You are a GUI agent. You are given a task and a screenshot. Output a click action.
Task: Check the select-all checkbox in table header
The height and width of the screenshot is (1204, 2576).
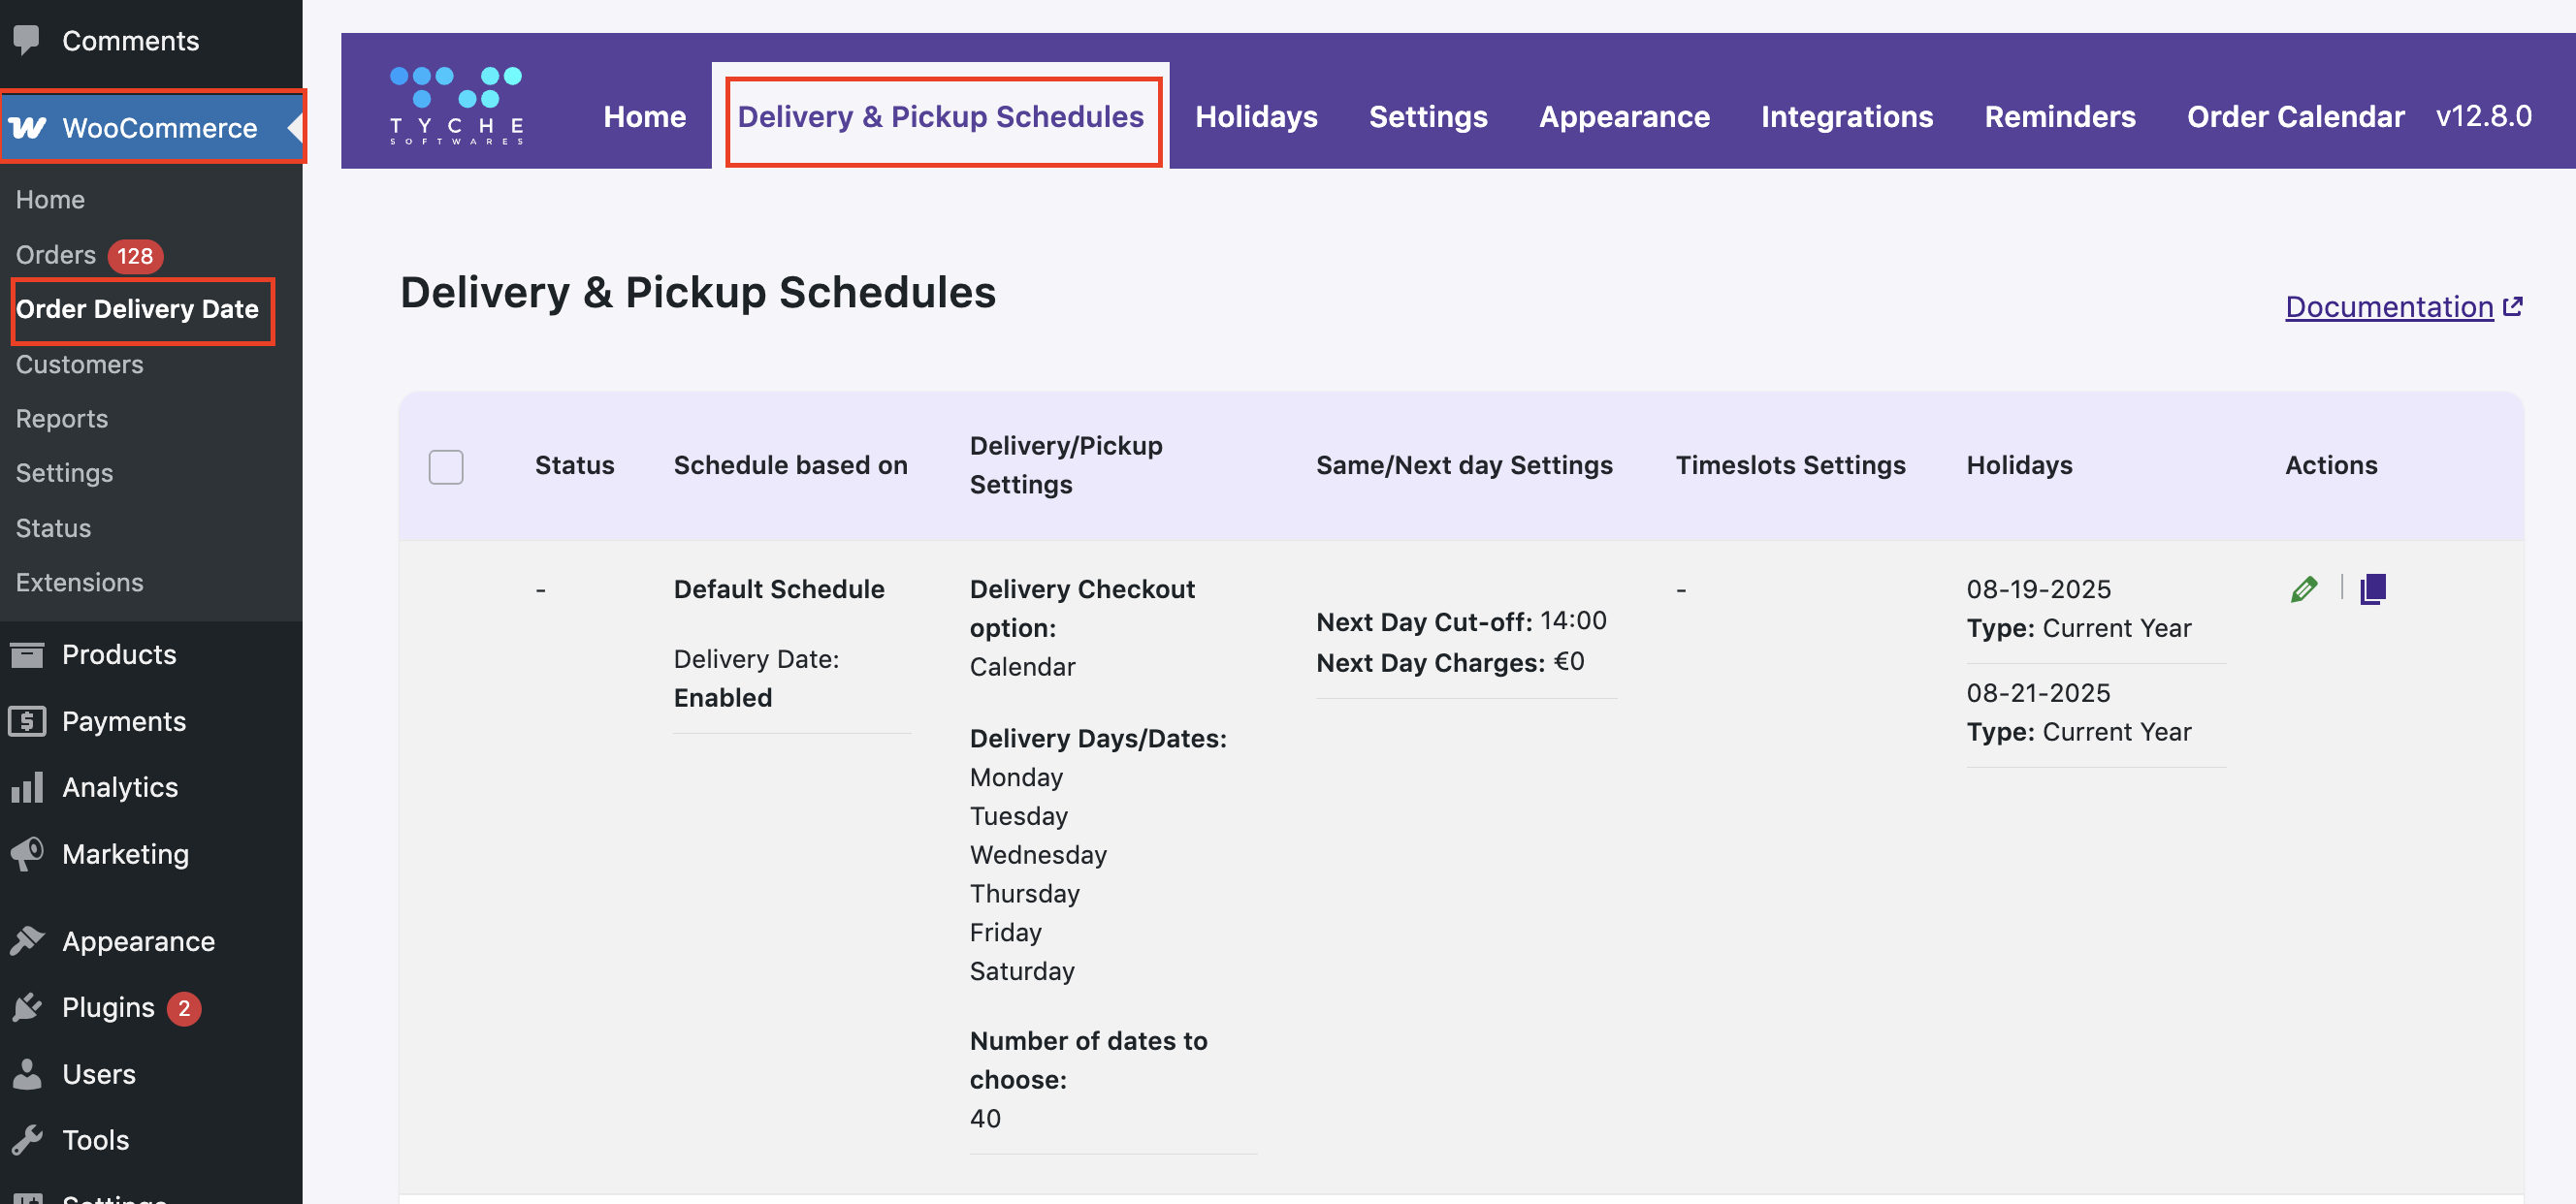[446, 466]
